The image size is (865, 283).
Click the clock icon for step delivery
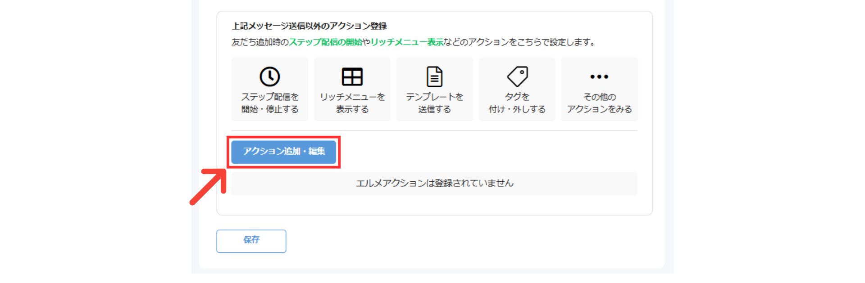269,76
